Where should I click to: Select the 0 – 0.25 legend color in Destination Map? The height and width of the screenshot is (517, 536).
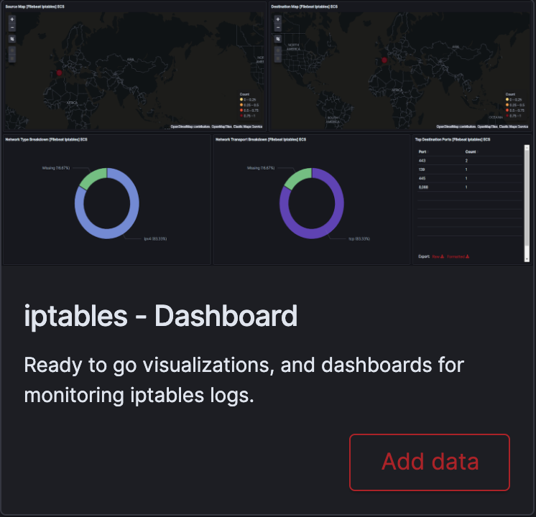pos(507,99)
